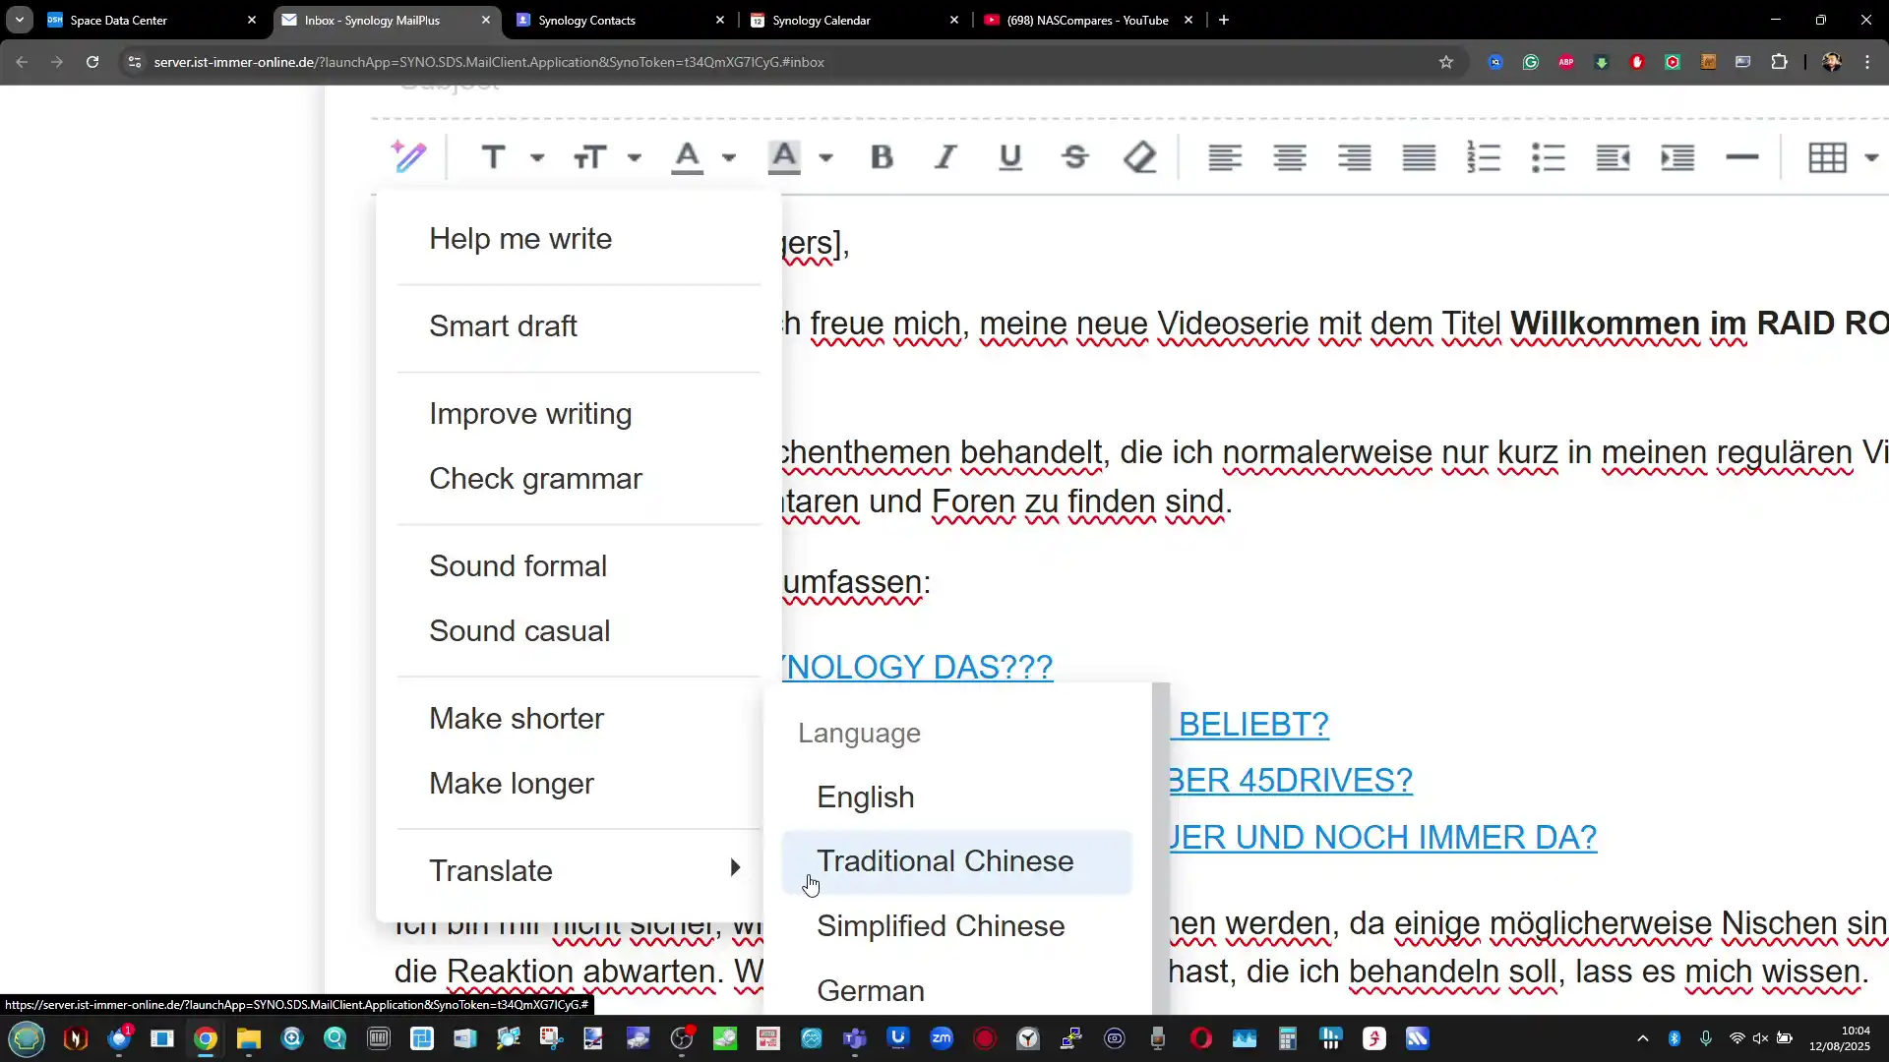Open the NOLOGY DAS??? link
This screenshot has height=1062, width=1889.
coord(917,668)
